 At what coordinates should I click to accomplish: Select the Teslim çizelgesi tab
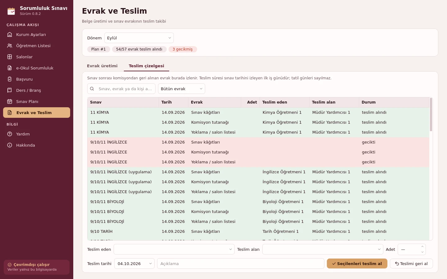[147, 66]
